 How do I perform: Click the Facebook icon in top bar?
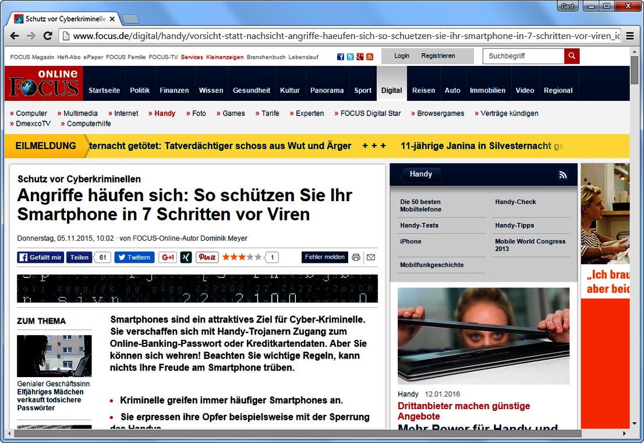pyautogui.click(x=341, y=57)
